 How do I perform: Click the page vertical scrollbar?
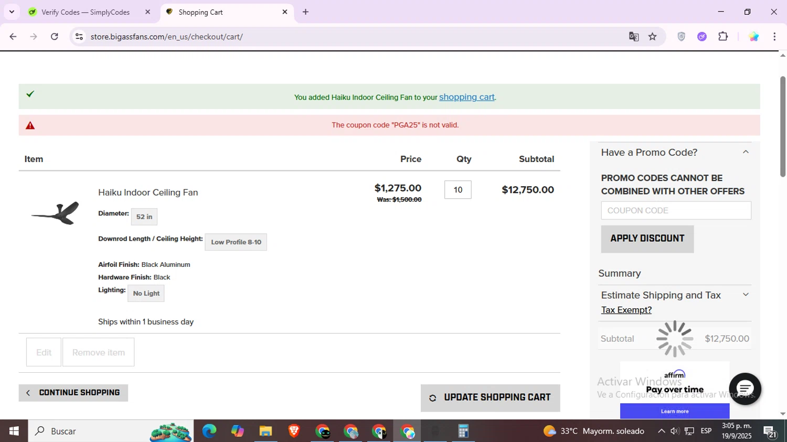click(783, 126)
